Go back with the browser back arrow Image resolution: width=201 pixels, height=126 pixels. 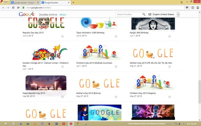3,8
